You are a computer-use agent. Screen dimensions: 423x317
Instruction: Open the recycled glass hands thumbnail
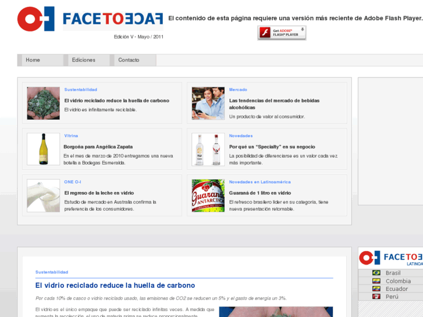pos(43,103)
